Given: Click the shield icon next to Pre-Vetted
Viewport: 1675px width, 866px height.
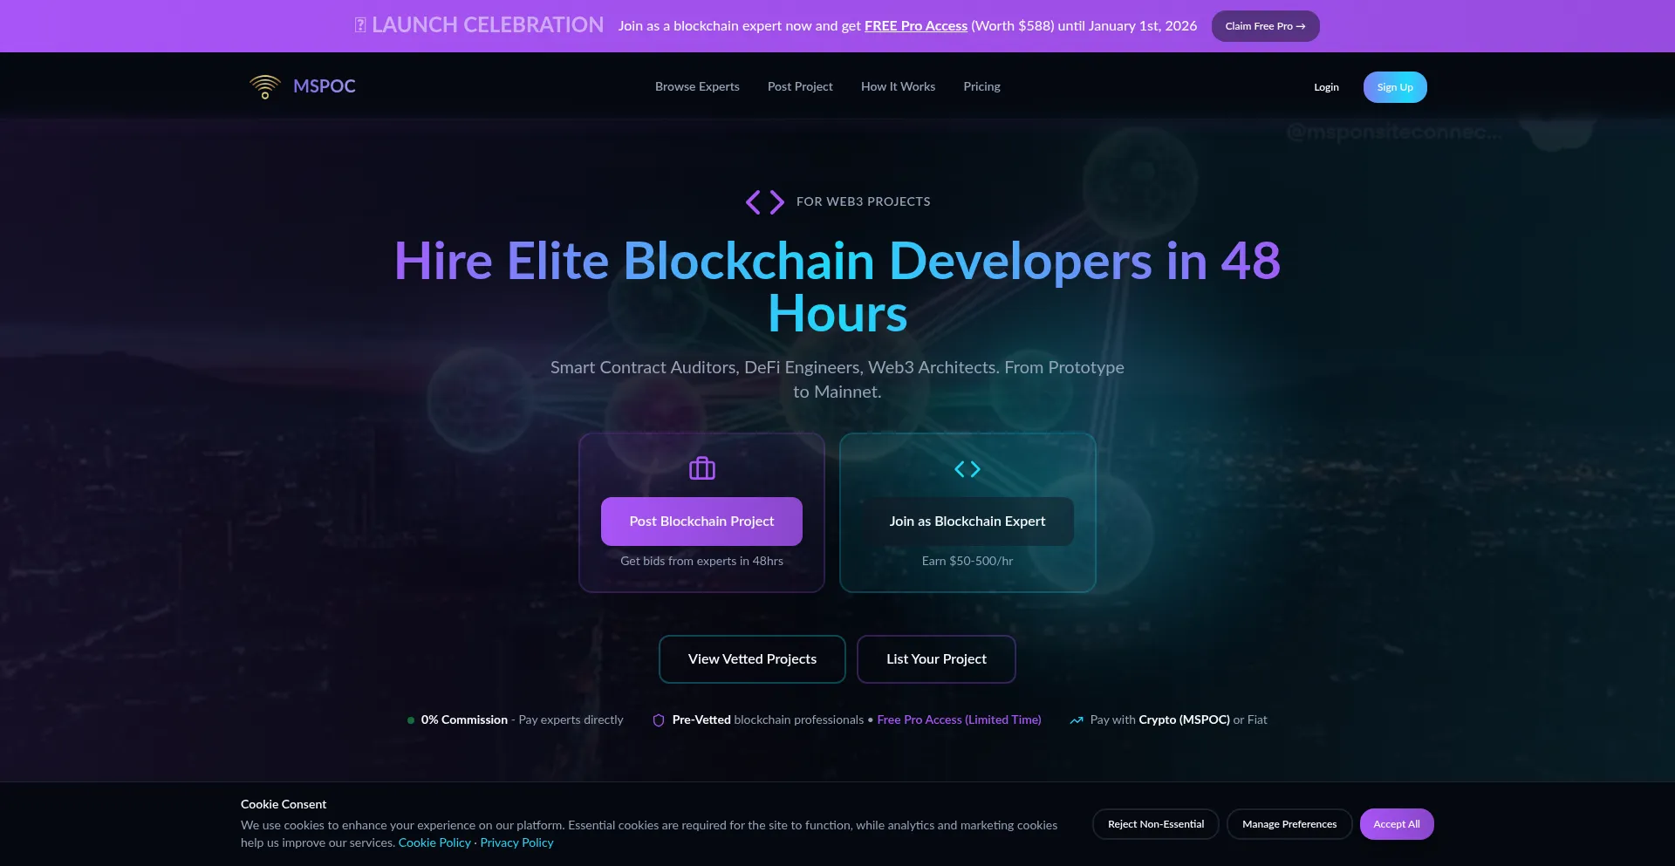Looking at the screenshot, I should click(659, 720).
